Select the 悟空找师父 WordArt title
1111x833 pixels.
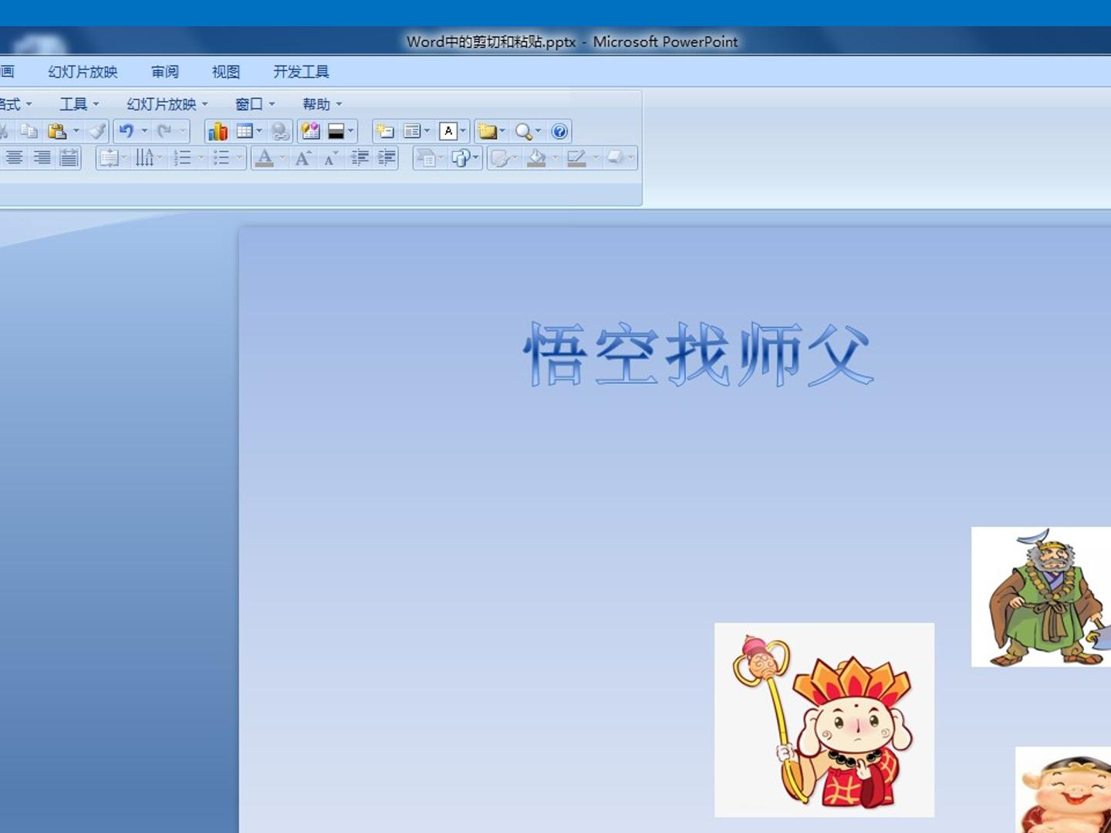[698, 354]
